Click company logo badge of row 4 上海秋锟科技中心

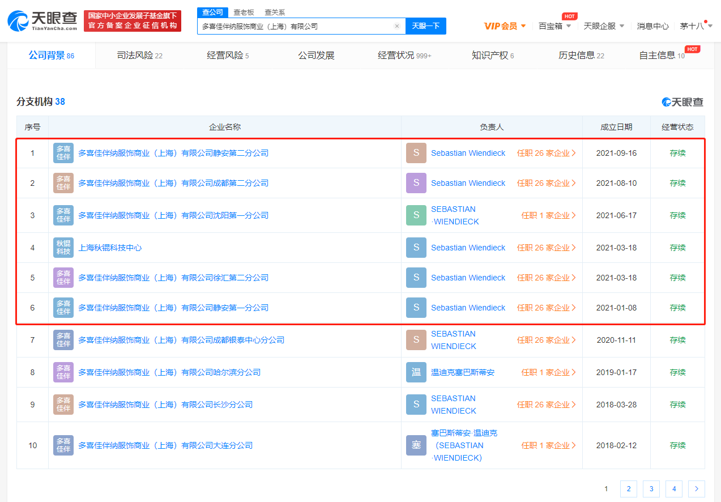[63, 248]
